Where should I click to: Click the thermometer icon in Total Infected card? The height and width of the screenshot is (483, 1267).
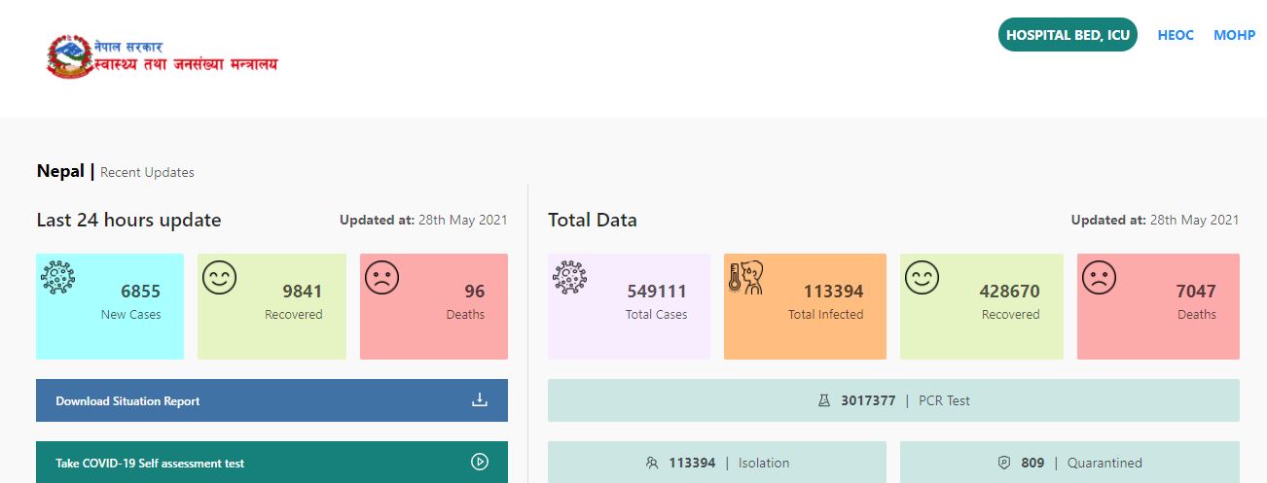[746, 278]
